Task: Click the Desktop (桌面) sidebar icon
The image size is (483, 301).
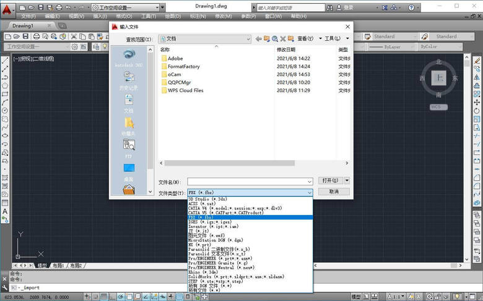Action: (128, 171)
